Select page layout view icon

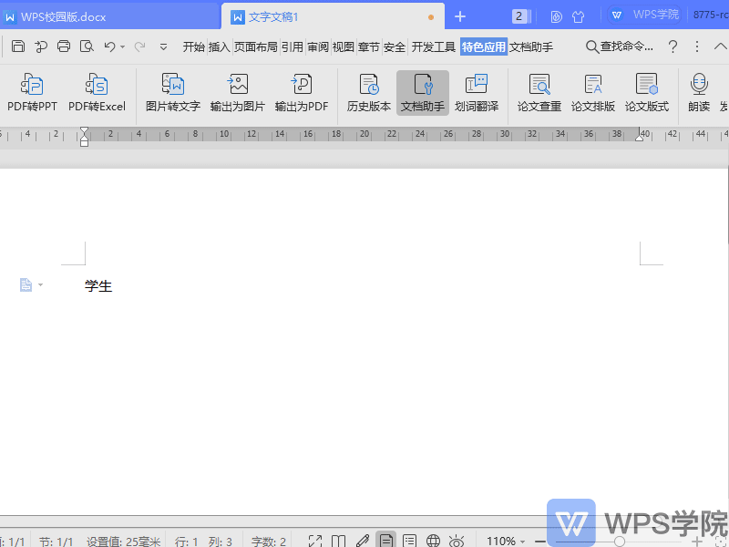tap(385, 540)
